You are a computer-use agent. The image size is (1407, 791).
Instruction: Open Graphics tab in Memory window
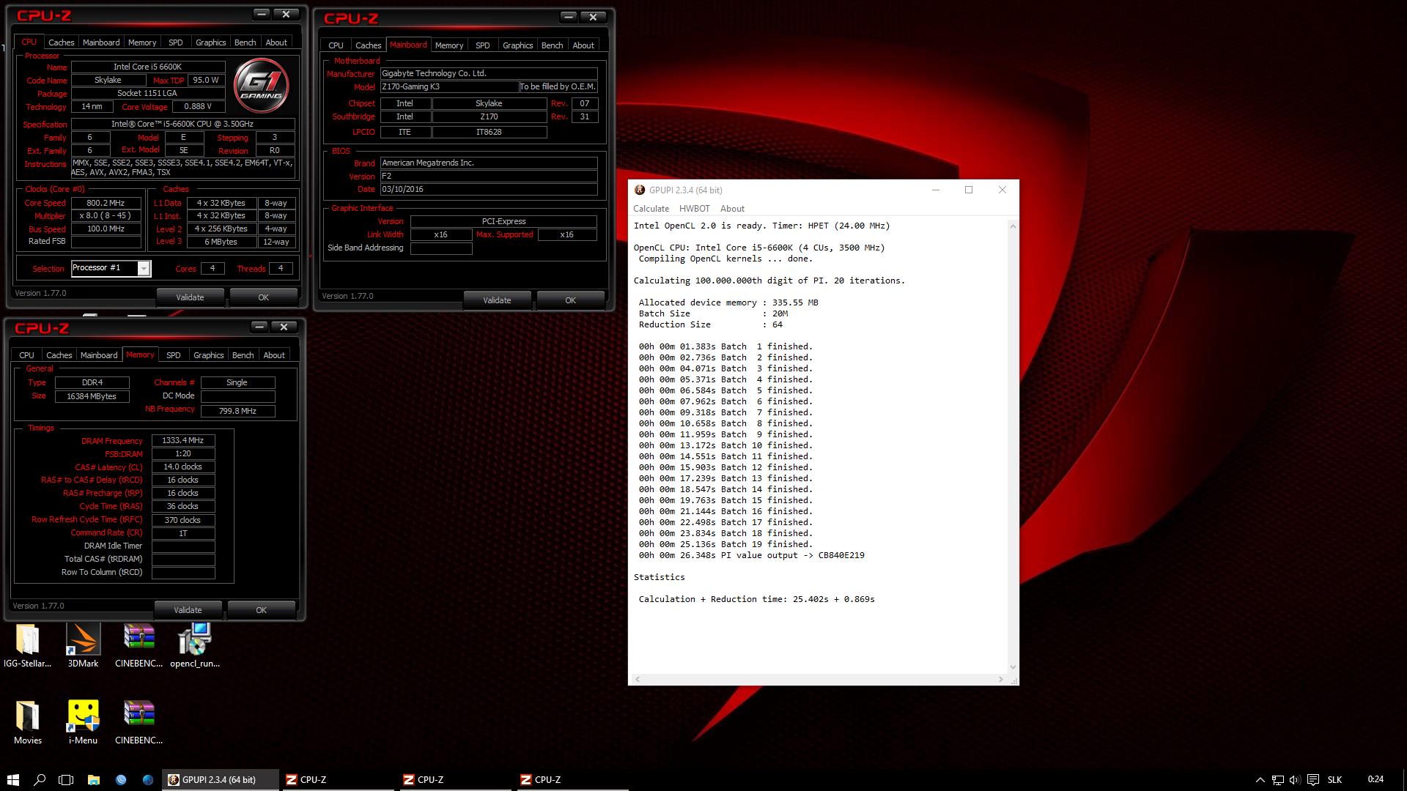pos(209,355)
